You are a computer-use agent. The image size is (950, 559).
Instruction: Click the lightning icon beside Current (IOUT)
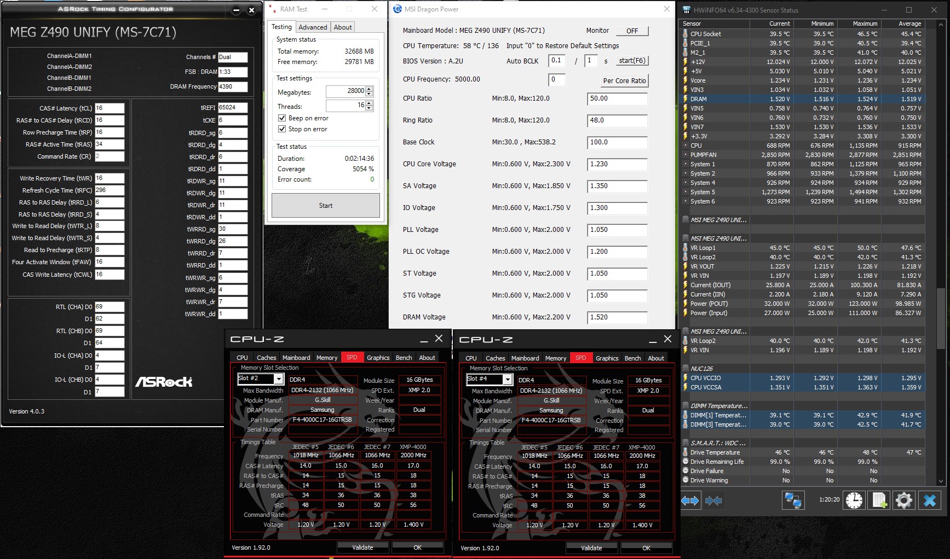[x=686, y=285]
